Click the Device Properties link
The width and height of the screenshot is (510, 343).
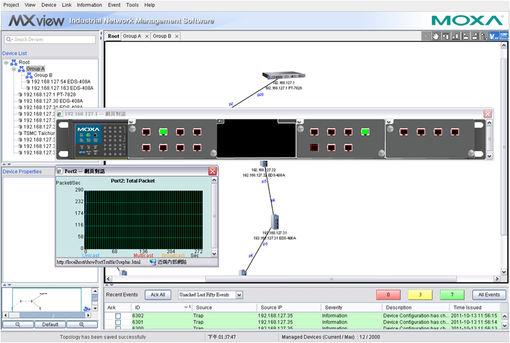(22, 172)
